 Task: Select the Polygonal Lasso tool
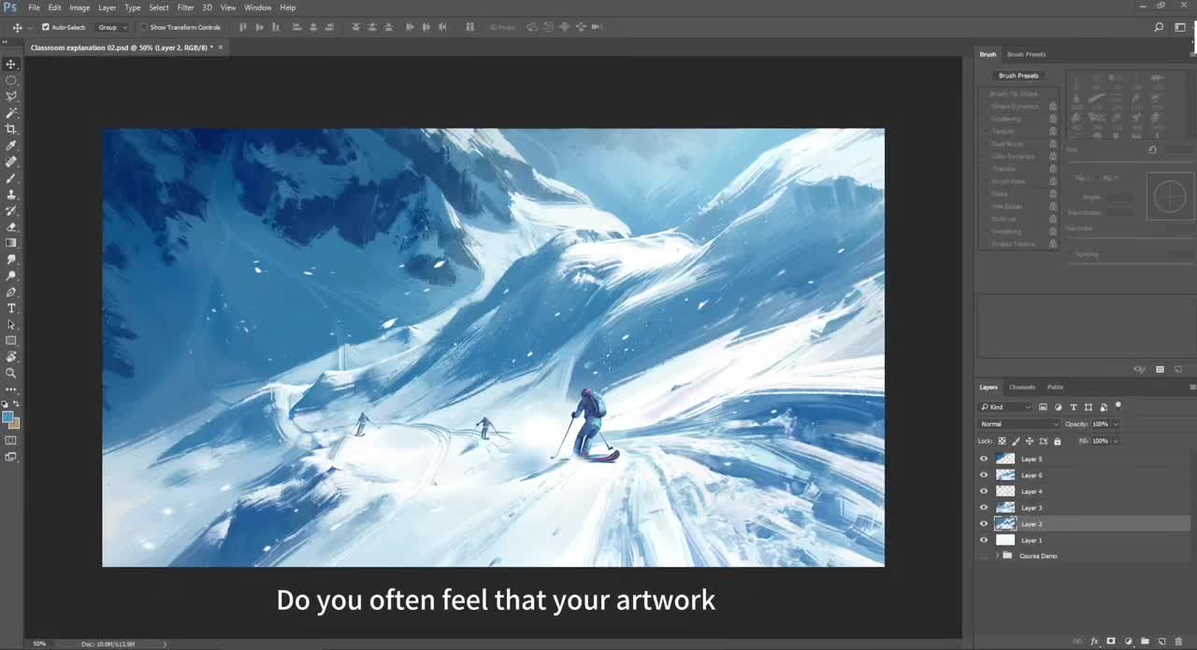pyautogui.click(x=11, y=96)
